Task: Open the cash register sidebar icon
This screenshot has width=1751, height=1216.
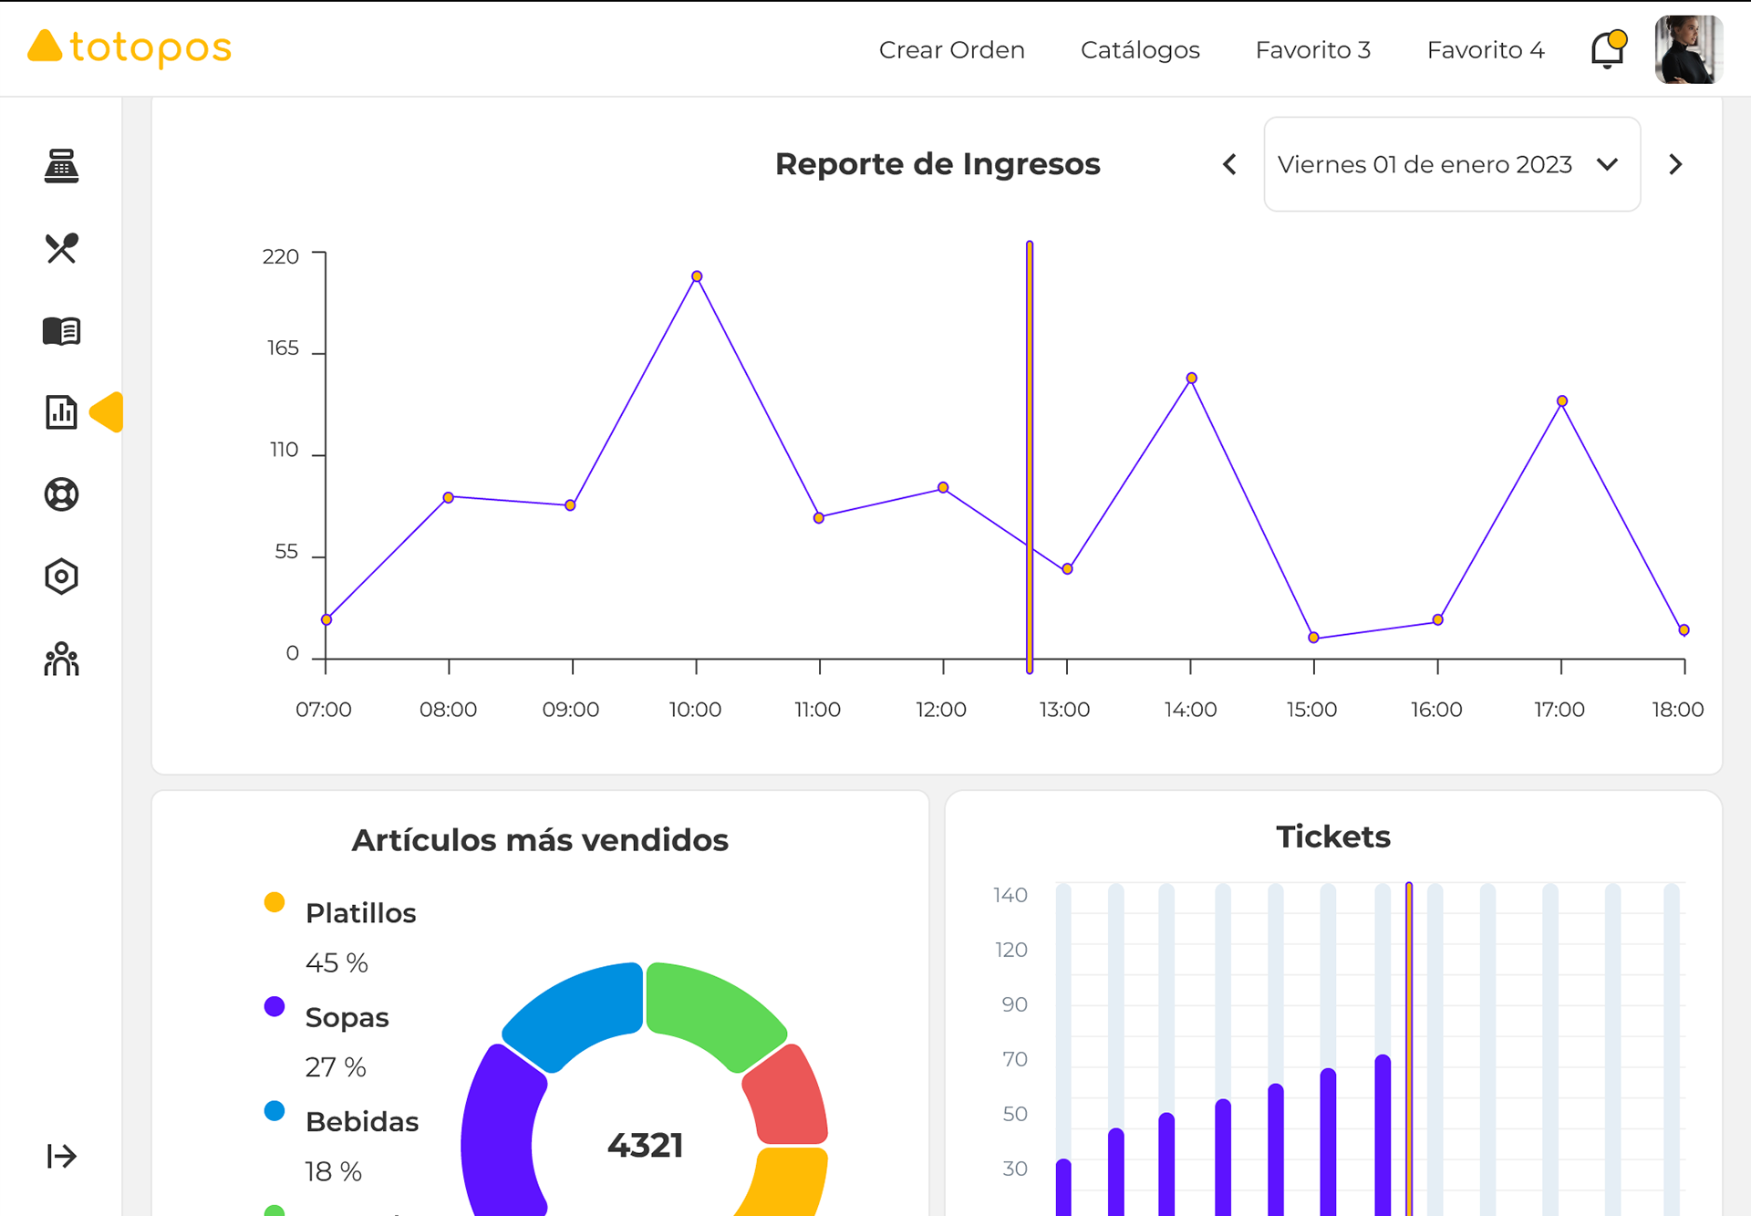Action: 61,166
